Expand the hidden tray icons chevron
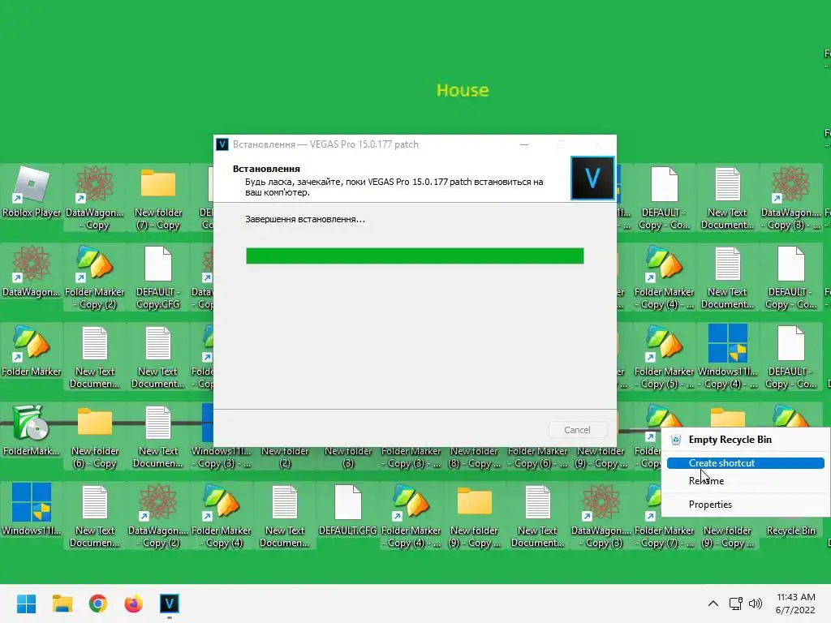 click(x=713, y=604)
